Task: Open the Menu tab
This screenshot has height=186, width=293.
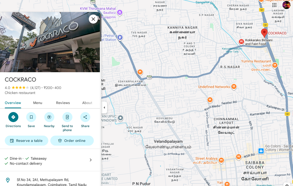Action: (37, 103)
